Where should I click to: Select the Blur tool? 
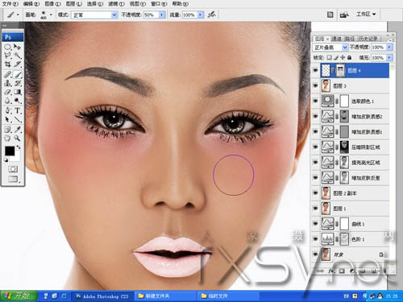pyautogui.click(x=8, y=101)
